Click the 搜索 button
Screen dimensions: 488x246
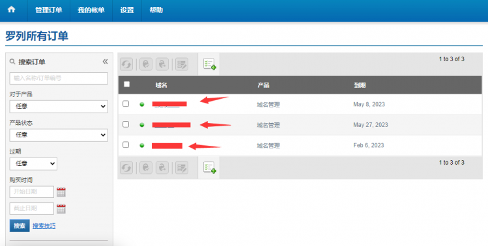click(x=20, y=226)
